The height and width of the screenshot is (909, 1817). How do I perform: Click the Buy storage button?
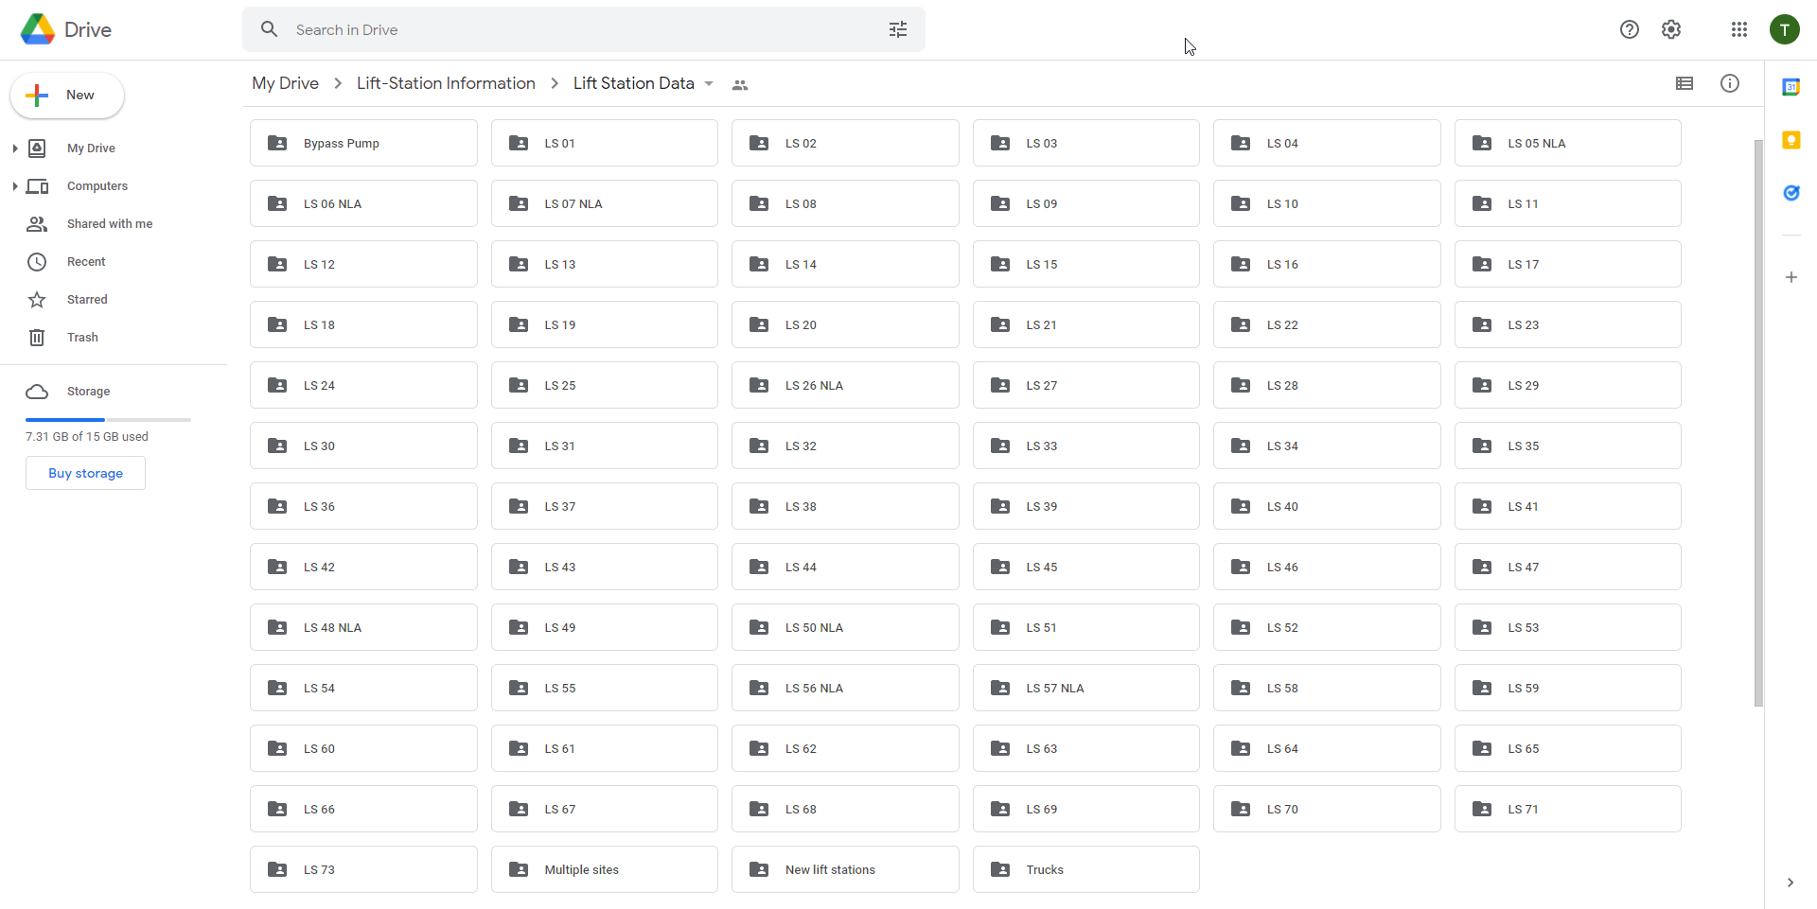click(85, 473)
